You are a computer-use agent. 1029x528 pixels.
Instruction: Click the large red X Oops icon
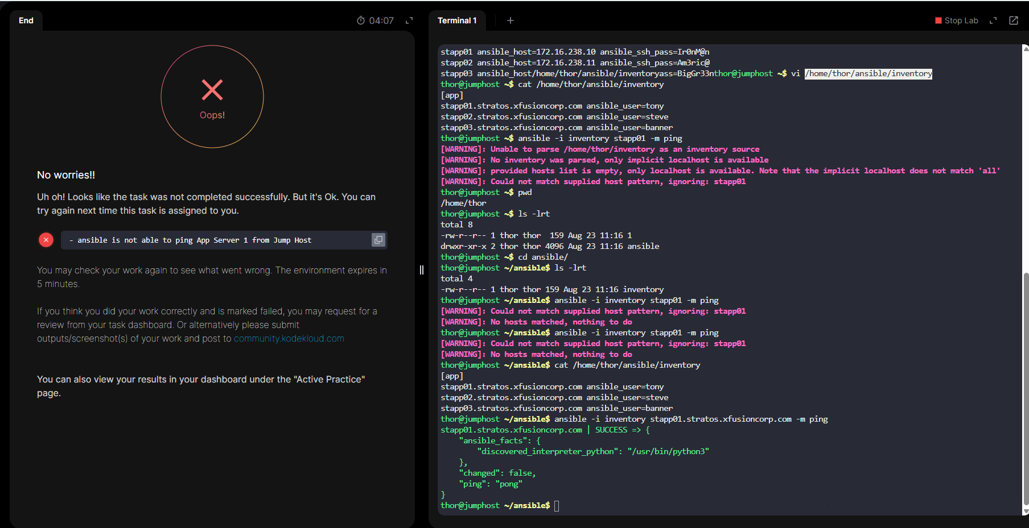pyautogui.click(x=212, y=90)
